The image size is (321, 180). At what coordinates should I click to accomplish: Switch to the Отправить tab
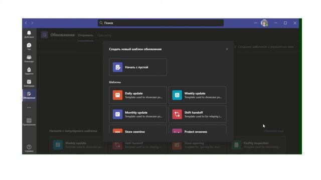coord(85,35)
